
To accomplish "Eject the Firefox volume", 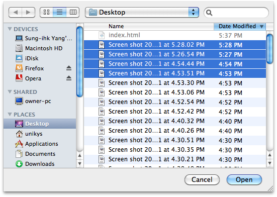I will coord(69,68).
